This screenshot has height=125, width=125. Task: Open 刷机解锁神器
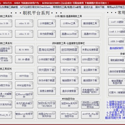point(117,60)
